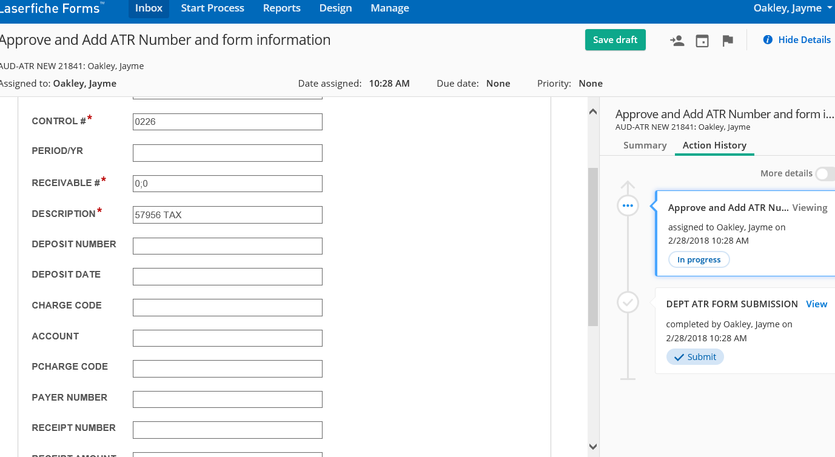The image size is (835, 457).
Task: Click the RECEIPT NUMBER input field
Action: click(227, 430)
